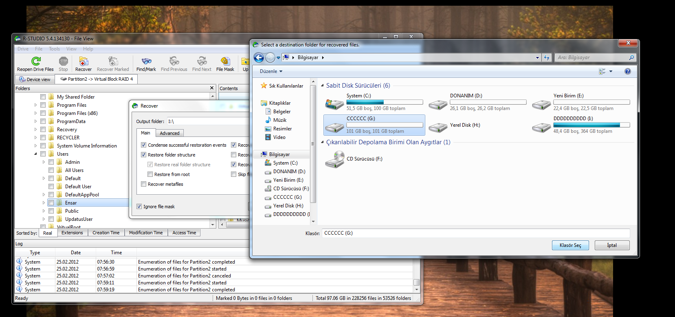
Task: Click System (C:) capacity bar
Action: [385, 102]
